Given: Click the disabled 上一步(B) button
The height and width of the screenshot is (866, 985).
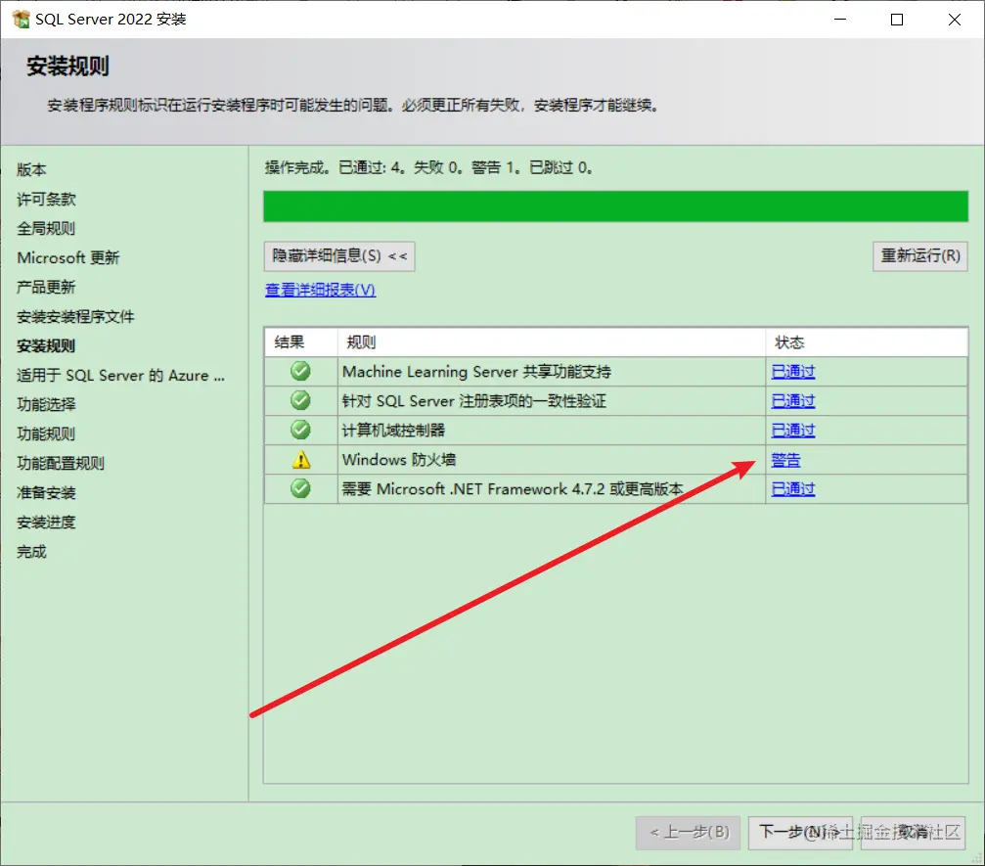Looking at the screenshot, I should 689,833.
